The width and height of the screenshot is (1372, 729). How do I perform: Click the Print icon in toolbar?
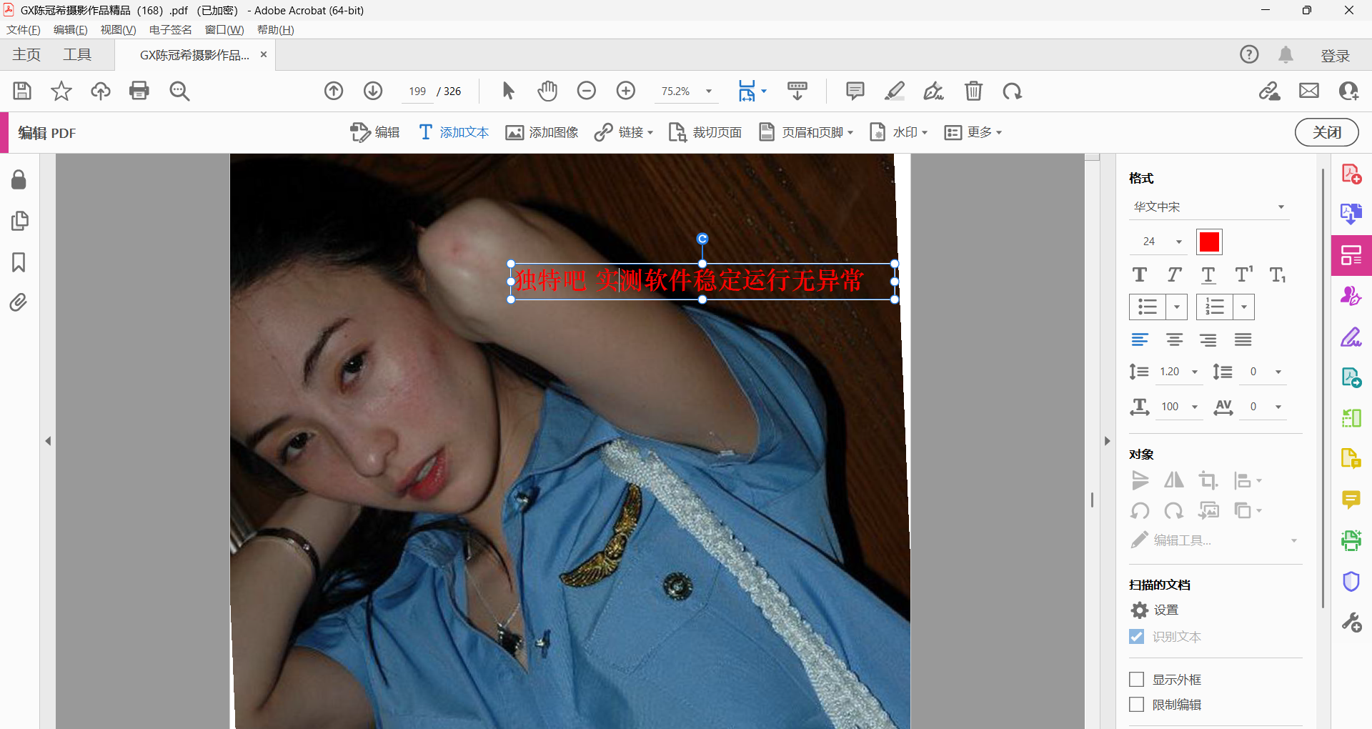tap(139, 91)
